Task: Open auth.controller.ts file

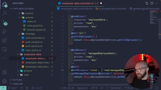Action: [35, 38]
